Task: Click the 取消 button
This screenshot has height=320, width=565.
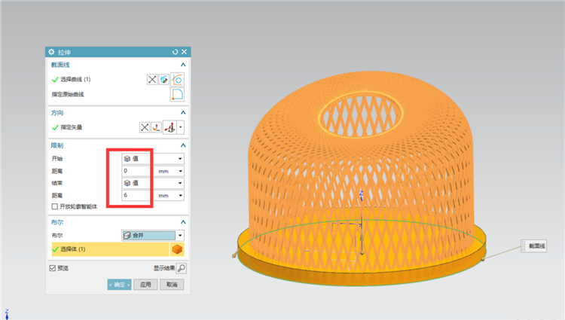Action: point(172,285)
